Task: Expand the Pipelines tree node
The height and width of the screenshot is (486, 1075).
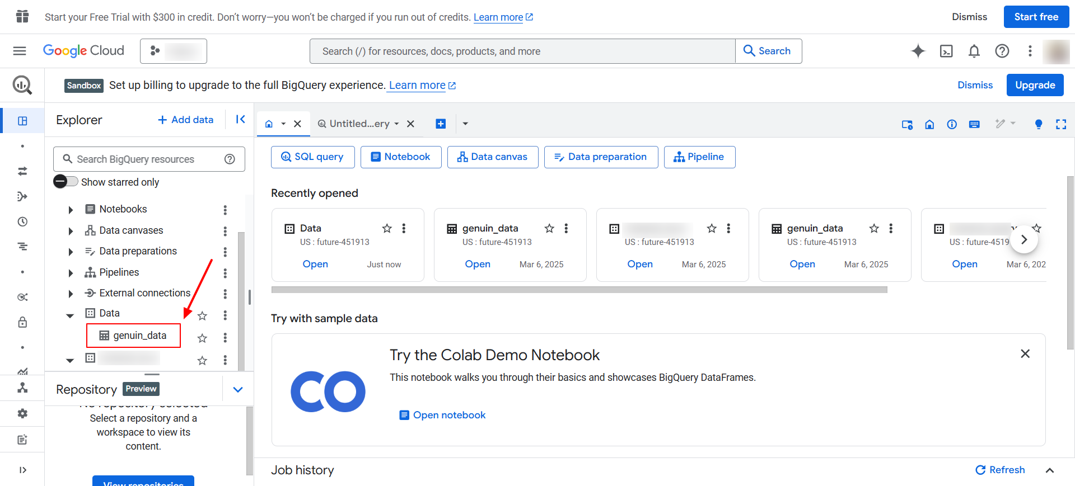Action: (x=71, y=273)
